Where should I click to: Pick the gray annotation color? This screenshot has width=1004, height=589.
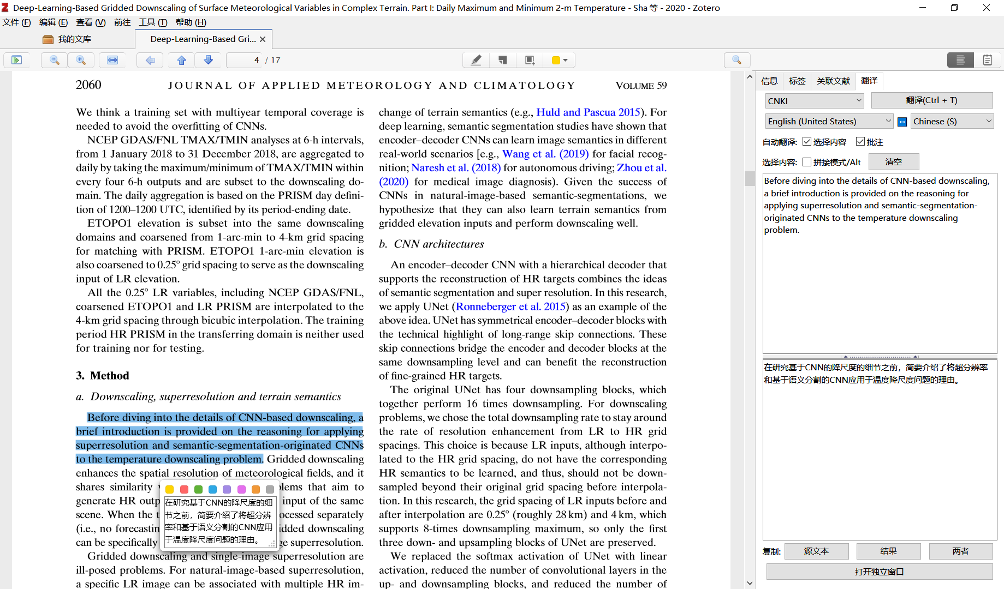tap(270, 490)
